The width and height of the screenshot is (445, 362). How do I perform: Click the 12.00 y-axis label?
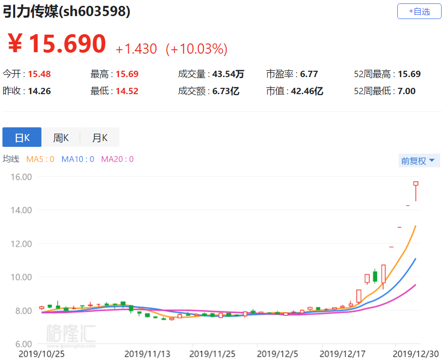(21, 244)
